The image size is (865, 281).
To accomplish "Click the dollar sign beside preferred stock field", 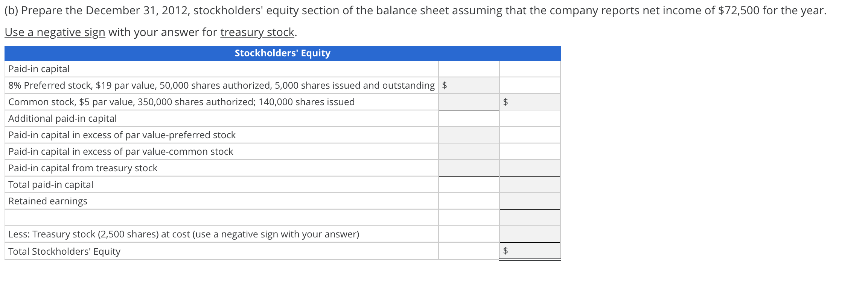I will 445,85.
